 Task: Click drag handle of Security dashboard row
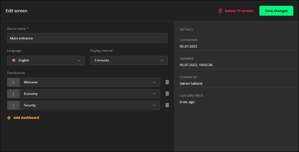click(13, 105)
